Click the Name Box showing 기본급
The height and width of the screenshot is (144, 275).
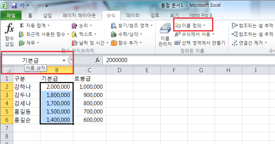click(32, 61)
